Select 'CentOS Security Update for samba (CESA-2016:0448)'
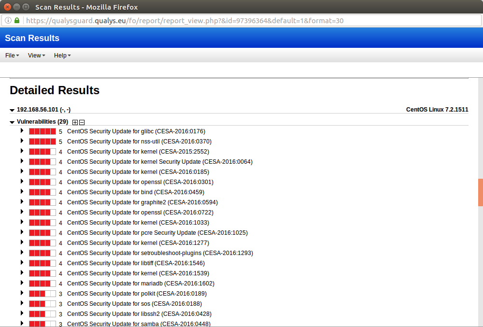 (139, 324)
